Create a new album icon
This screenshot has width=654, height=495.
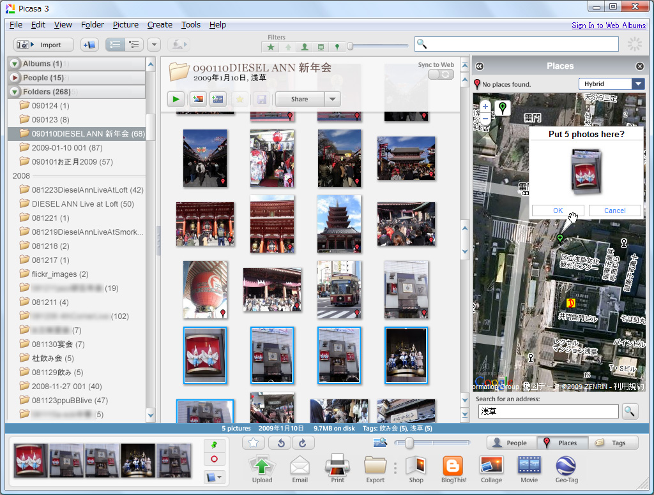[89, 45]
